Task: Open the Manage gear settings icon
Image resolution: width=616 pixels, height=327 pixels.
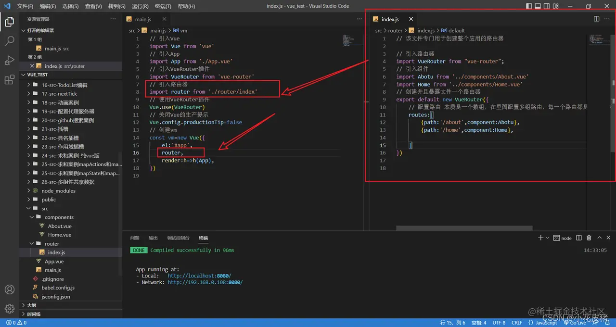Action: (9, 308)
